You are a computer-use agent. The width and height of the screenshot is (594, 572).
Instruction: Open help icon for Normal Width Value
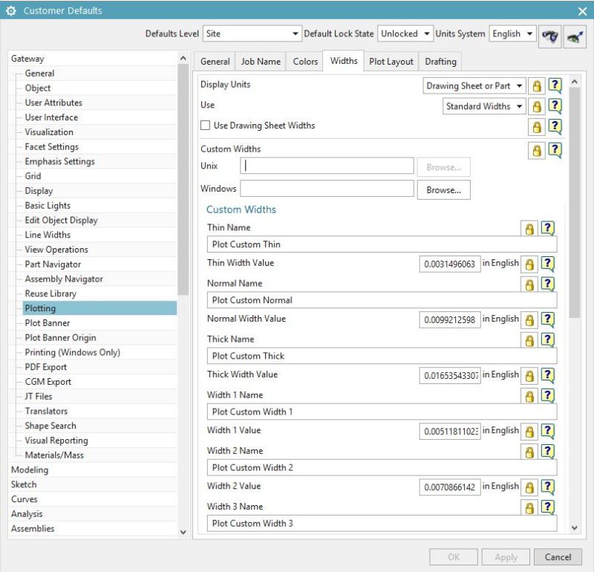(548, 319)
